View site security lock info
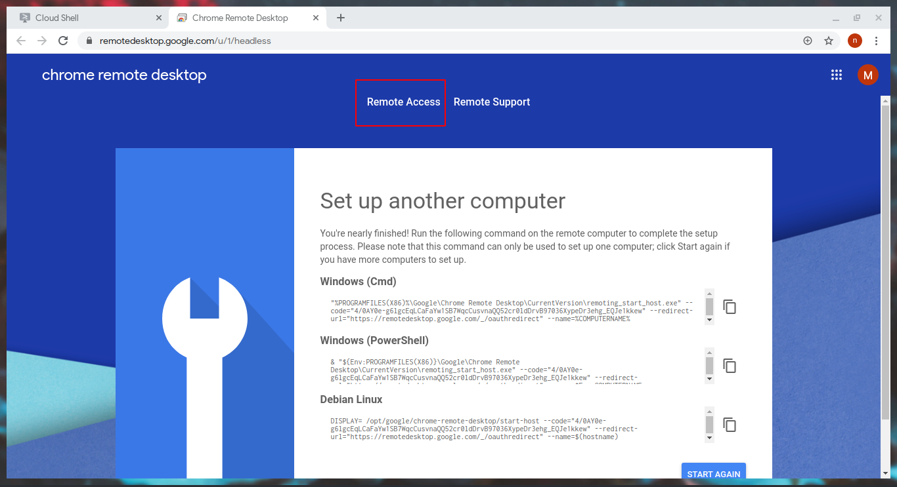The width and height of the screenshot is (897, 487). tap(90, 41)
